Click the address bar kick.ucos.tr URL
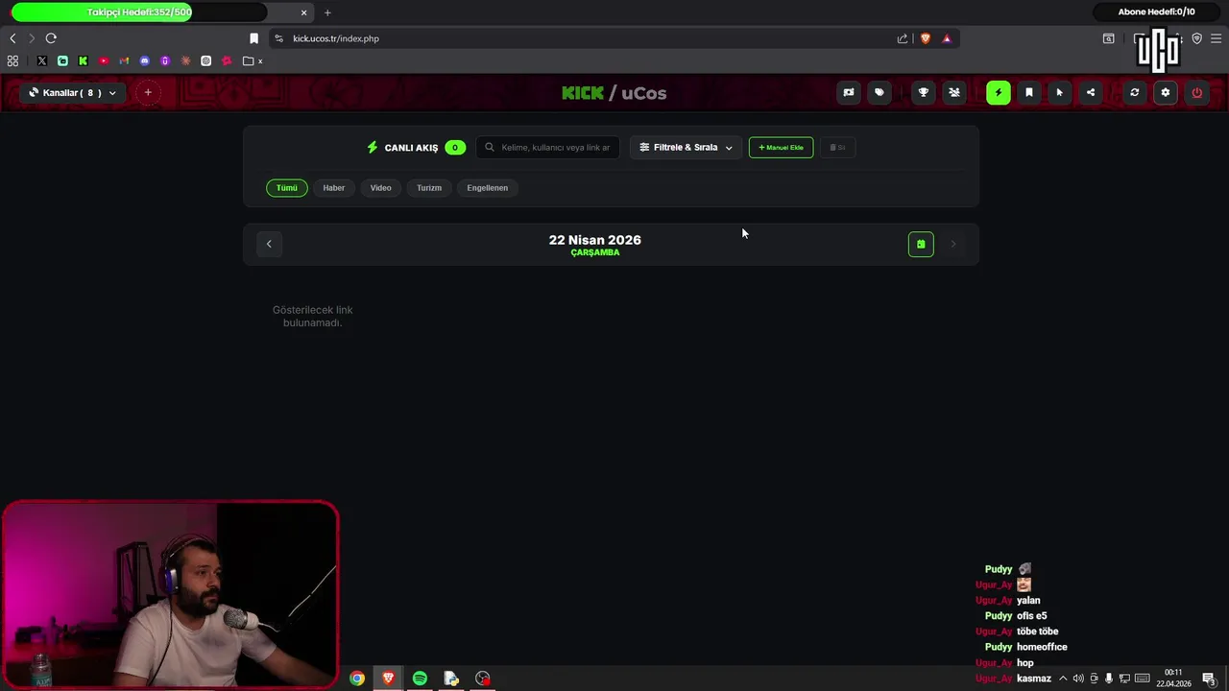Image resolution: width=1229 pixels, height=691 pixels. pos(336,38)
